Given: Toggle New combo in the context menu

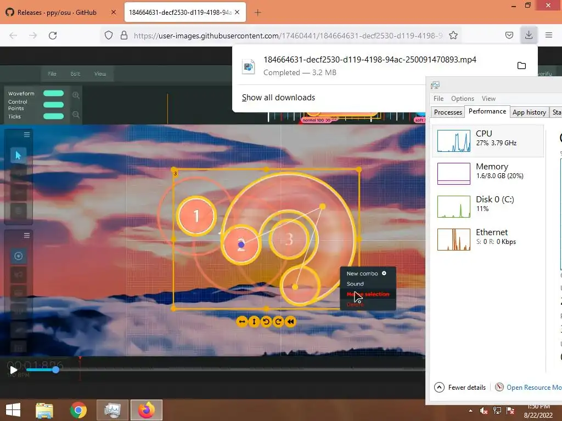Looking at the screenshot, I should [368, 274].
